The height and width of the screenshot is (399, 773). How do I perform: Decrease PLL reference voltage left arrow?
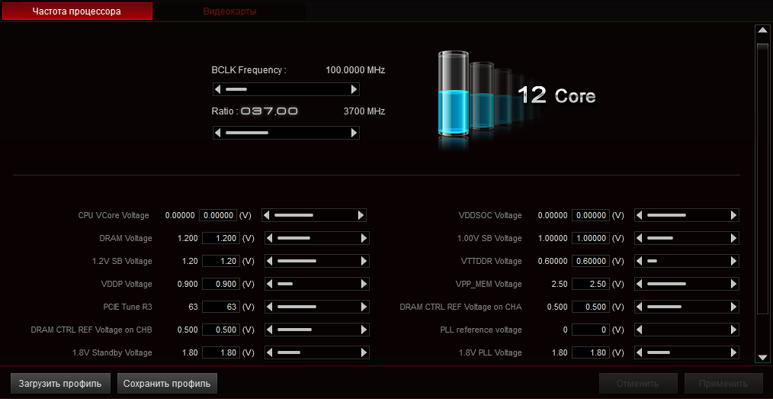640,330
